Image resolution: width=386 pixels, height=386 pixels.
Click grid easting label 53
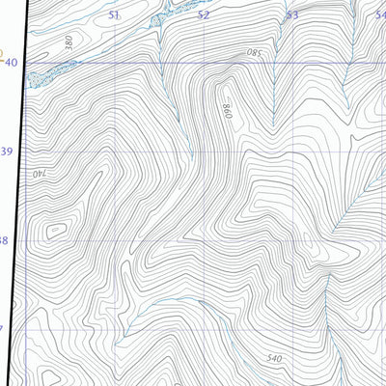(292, 15)
